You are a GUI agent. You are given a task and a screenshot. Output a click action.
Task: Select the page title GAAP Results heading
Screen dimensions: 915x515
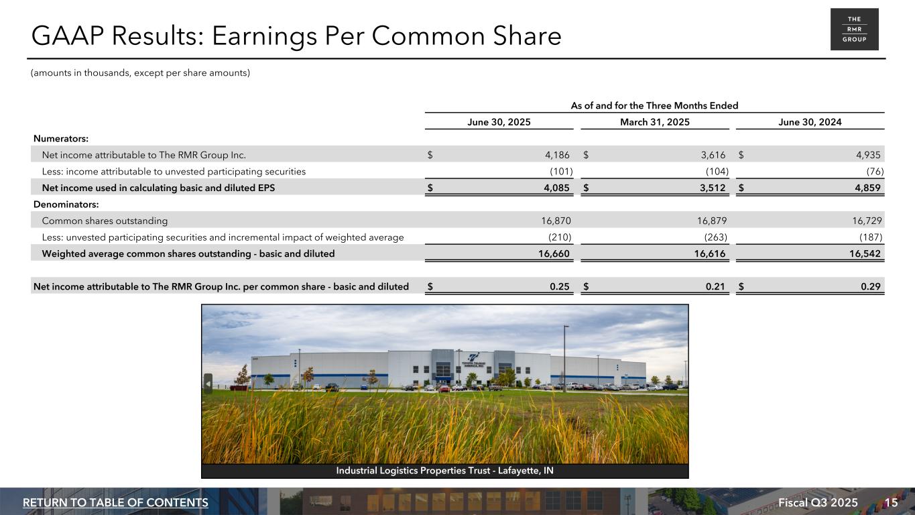[296, 37]
